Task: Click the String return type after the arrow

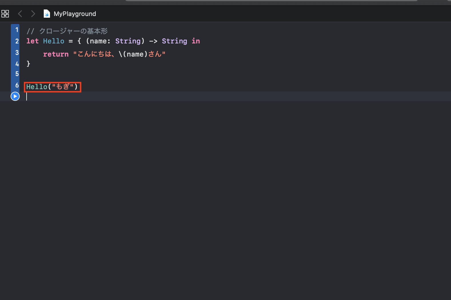Action: pyautogui.click(x=175, y=41)
